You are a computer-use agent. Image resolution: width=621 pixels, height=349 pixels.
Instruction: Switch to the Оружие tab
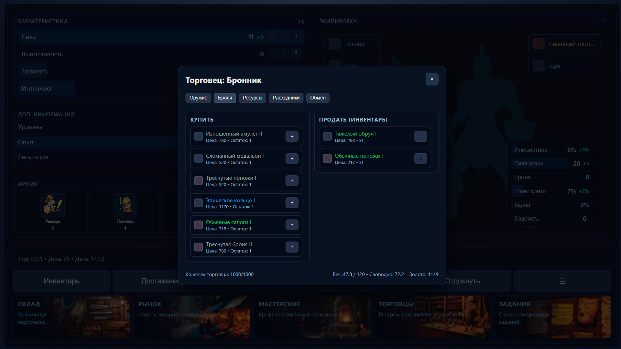point(198,98)
